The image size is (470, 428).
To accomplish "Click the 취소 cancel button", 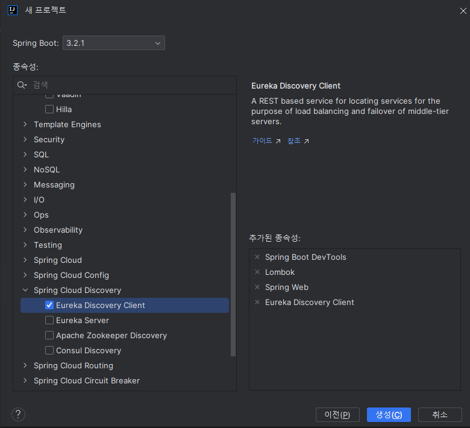I will point(440,415).
